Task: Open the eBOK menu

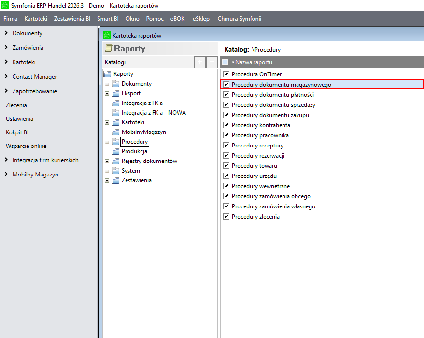Action: click(177, 19)
